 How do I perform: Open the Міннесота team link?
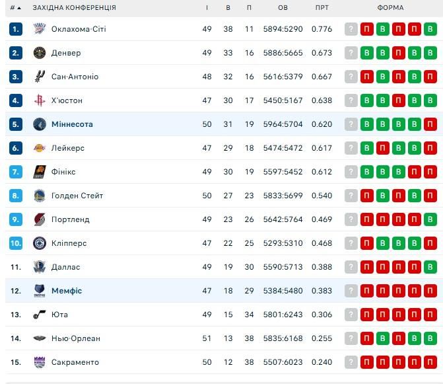(x=72, y=124)
